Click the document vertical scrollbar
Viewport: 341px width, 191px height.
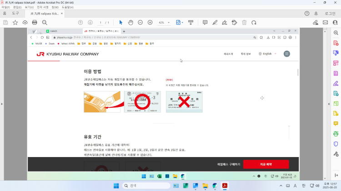[325, 104]
